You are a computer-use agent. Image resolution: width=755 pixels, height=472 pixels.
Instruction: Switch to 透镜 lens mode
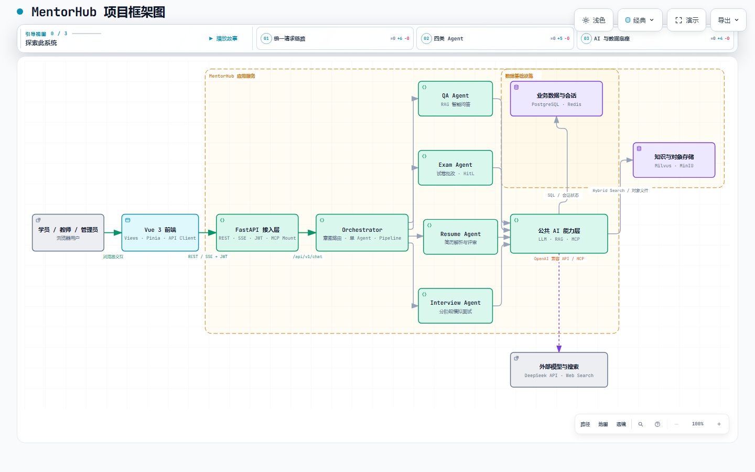coord(621,424)
